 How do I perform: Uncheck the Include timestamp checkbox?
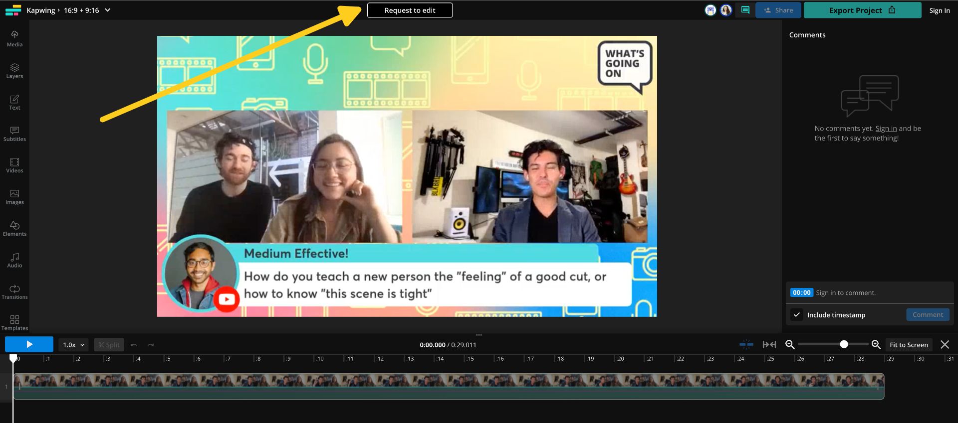click(x=797, y=315)
